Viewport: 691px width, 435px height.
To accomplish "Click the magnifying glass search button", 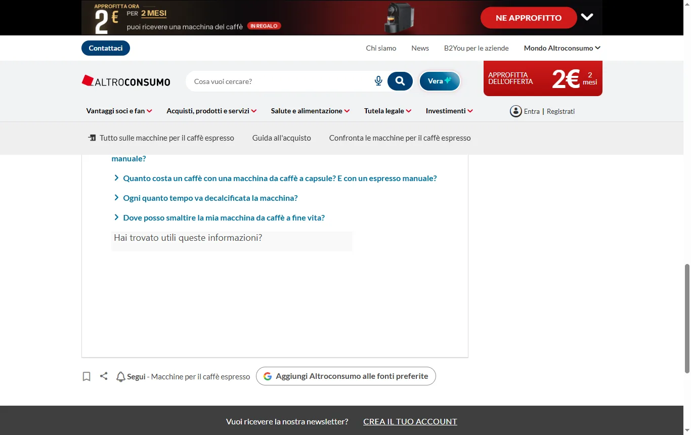I will 400,81.
